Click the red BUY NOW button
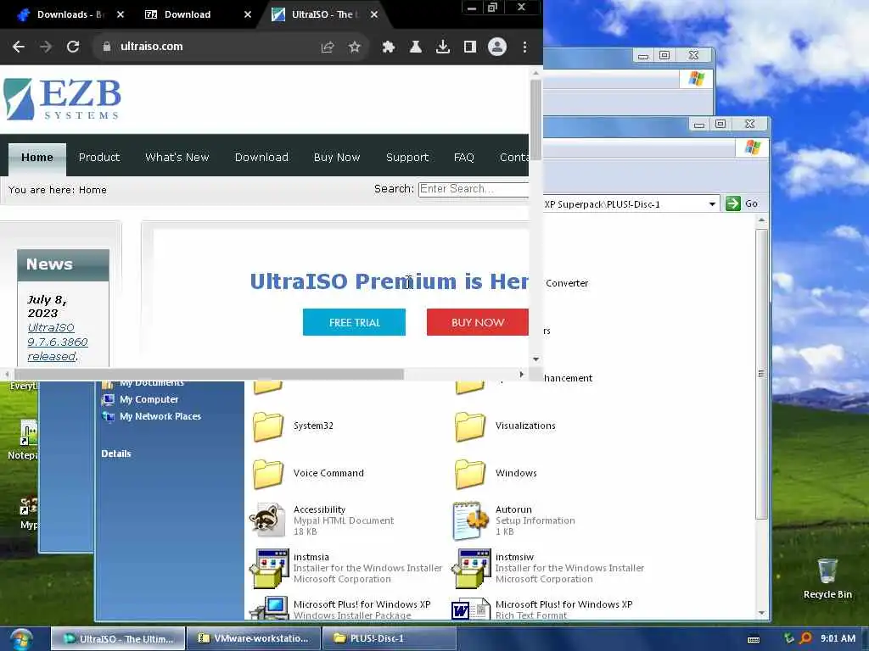This screenshot has height=651, width=869. pyautogui.click(x=477, y=322)
